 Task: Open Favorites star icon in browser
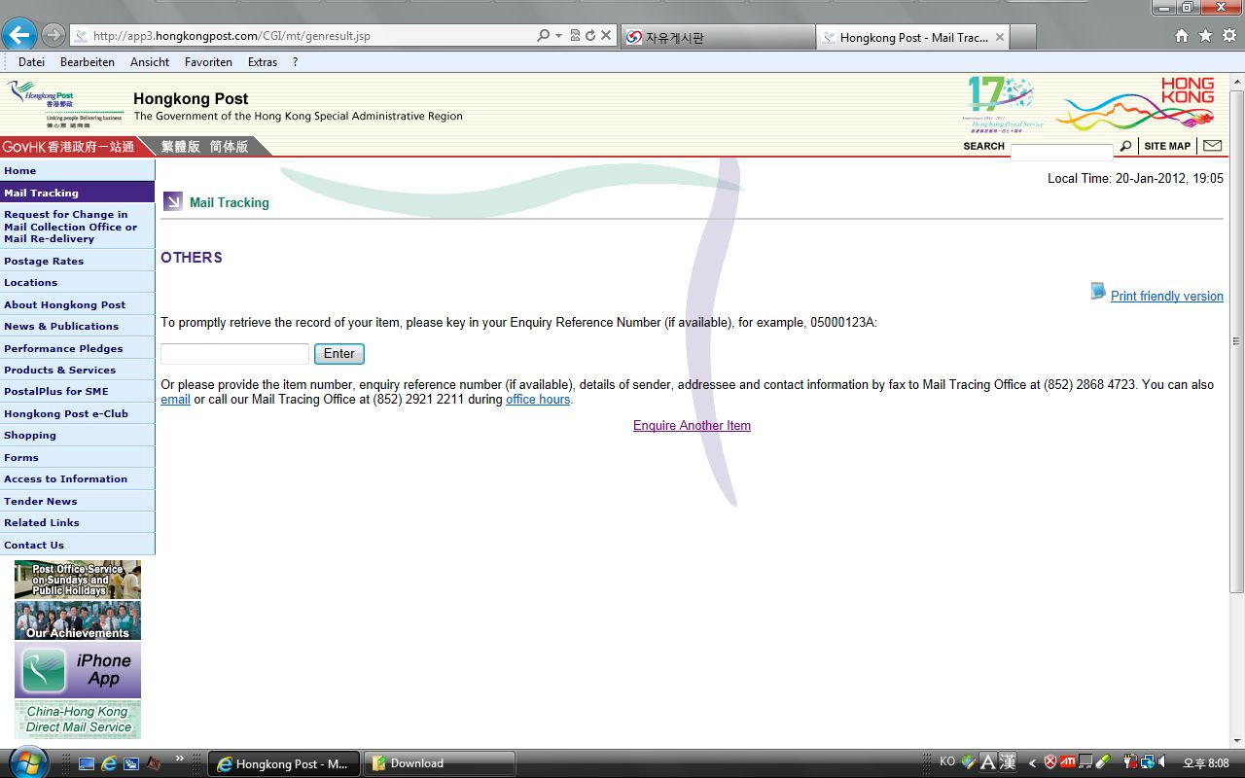coord(1205,36)
